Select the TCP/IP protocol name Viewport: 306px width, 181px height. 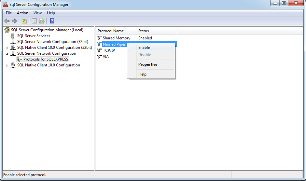pyautogui.click(x=109, y=50)
